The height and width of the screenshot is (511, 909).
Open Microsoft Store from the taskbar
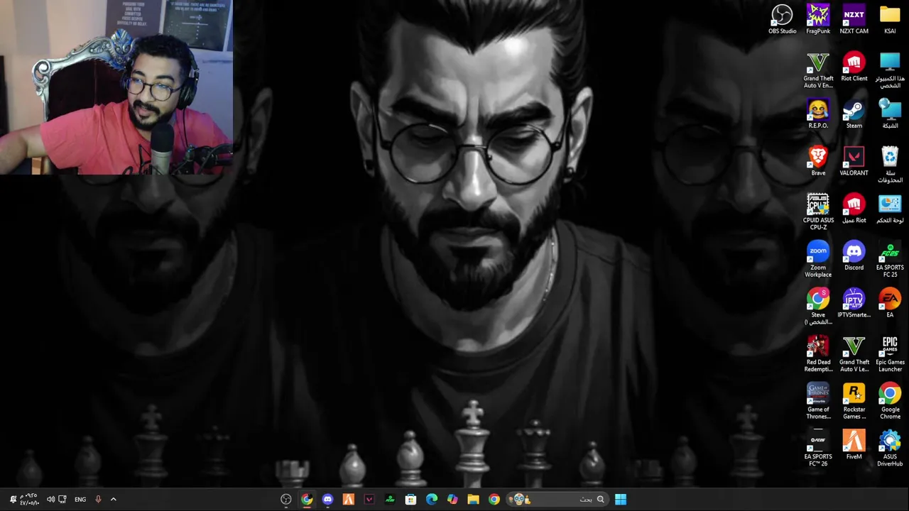point(410,500)
